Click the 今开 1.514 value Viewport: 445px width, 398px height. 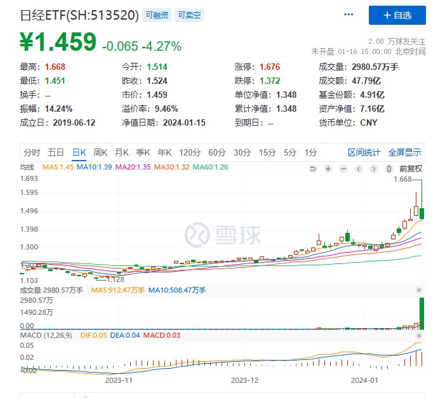point(157,67)
